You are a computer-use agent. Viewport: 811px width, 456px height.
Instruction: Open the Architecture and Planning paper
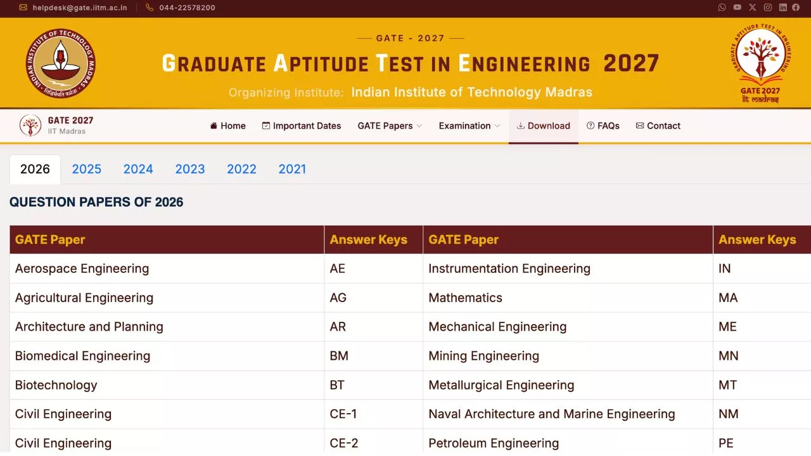89,327
